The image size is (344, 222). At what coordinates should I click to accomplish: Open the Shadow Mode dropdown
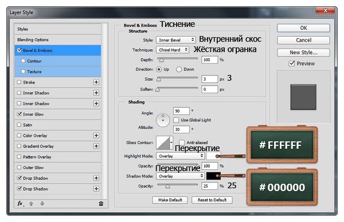click(x=181, y=176)
